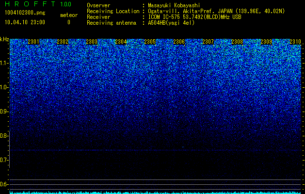The height and width of the screenshot is (194, 305).
Task: Click the 2301 time marker
Action: tap(33, 42)
